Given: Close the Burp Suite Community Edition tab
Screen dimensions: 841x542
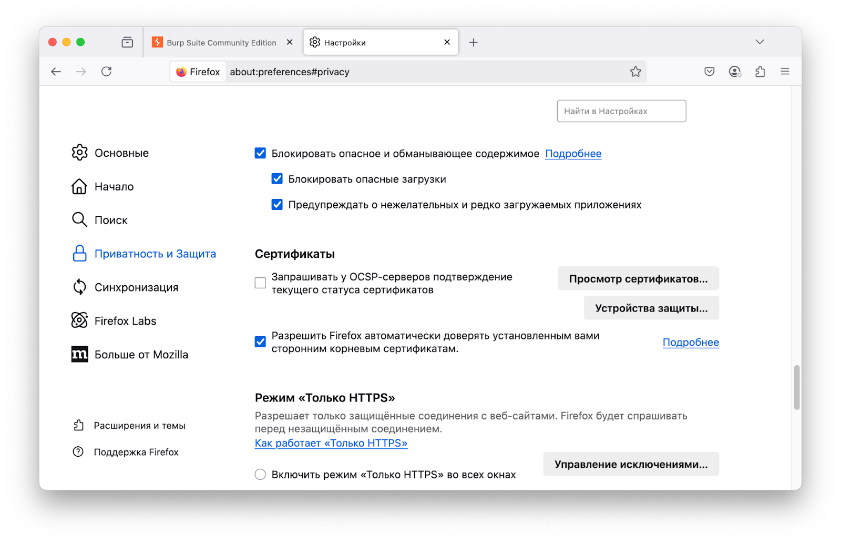Looking at the screenshot, I should 290,42.
